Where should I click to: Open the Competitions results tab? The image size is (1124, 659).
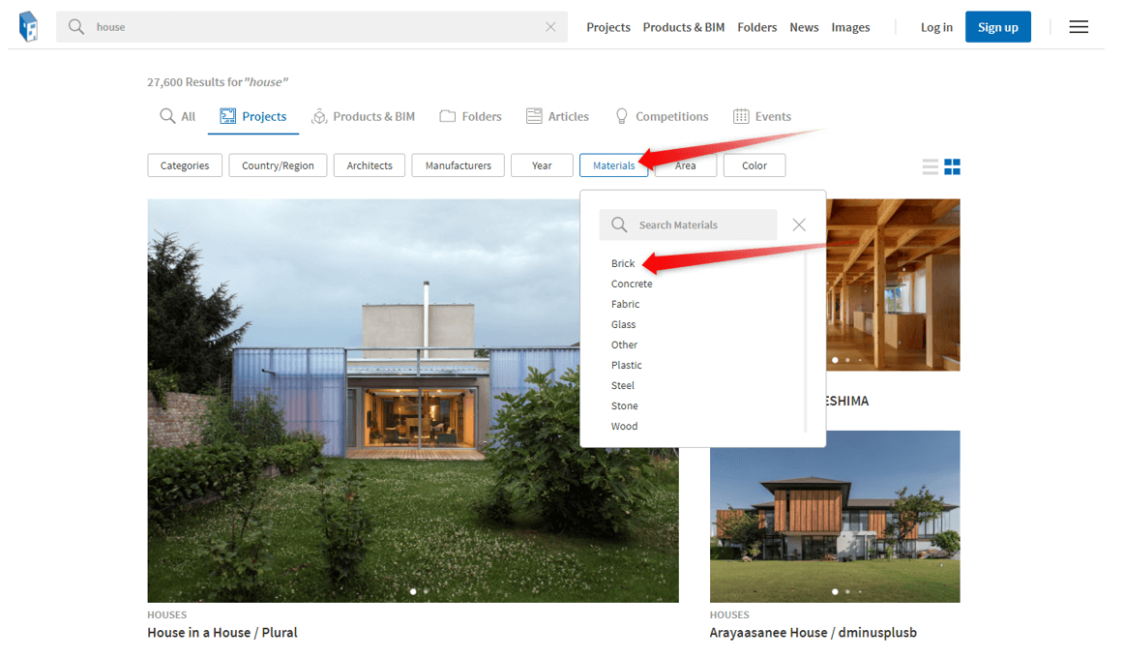click(x=662, y=117)
